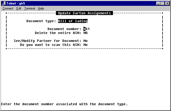The image size is (171, 111).
Task: Close the Telnet gtr5 window
Action: [x=167, y=3]
